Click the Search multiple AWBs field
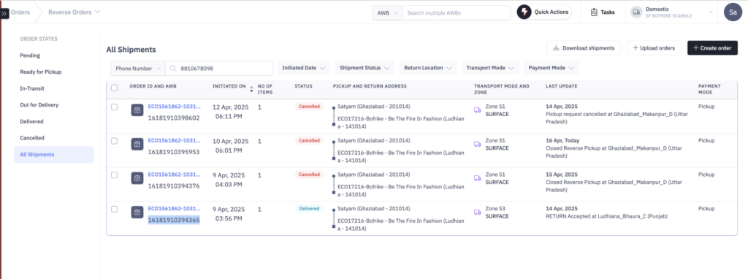The height and width of the screenshot is (279, 748). pos(457,13)
